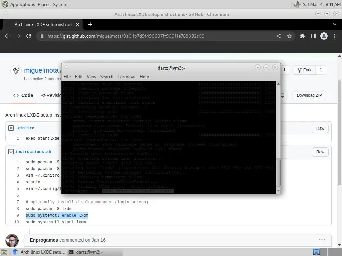Switch to the Revisions tab
Viewport: 342px width, 256px height.
(x=51, y=95)
